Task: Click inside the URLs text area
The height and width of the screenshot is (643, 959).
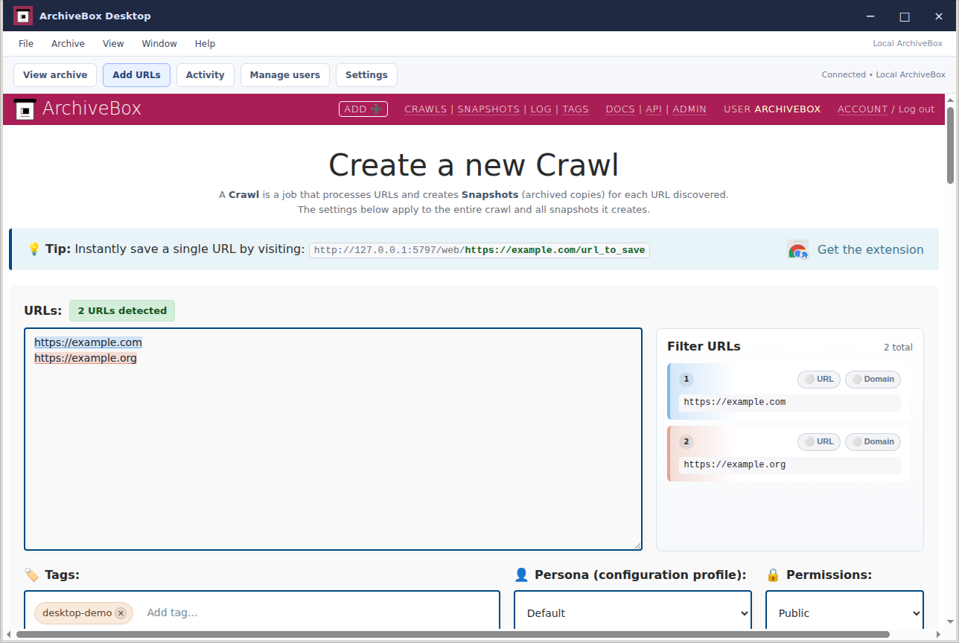Action: (333, 439)
